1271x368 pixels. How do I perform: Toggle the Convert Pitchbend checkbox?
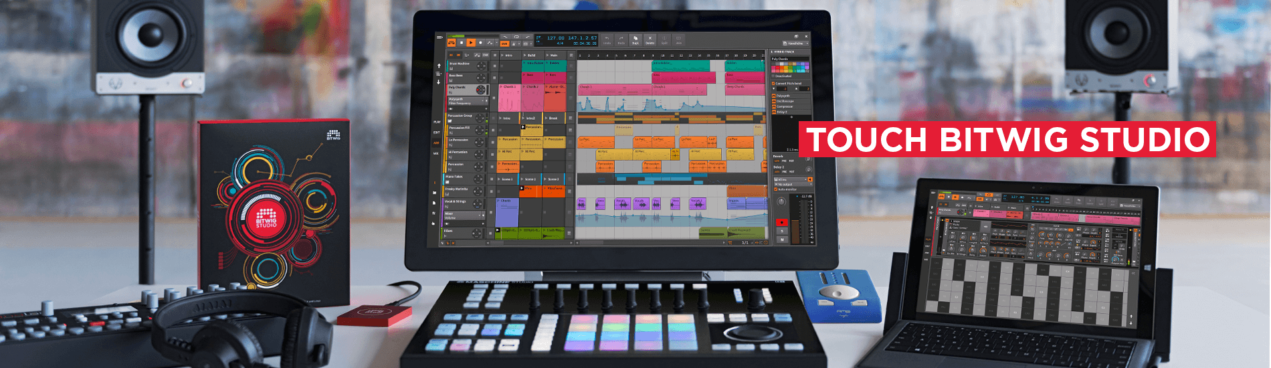coord(773,83)
